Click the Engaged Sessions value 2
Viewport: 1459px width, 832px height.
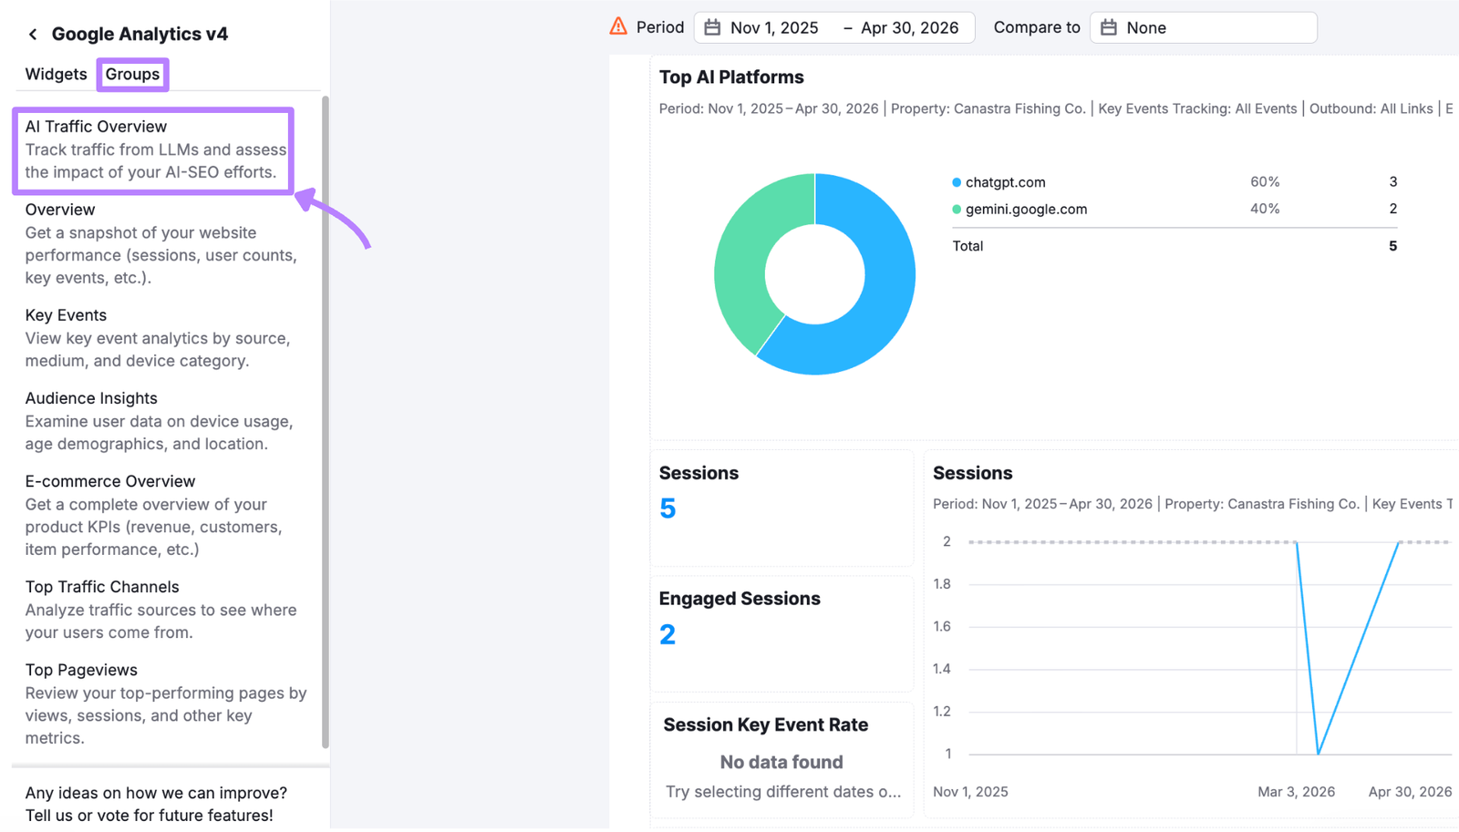[x=667, y=634]
